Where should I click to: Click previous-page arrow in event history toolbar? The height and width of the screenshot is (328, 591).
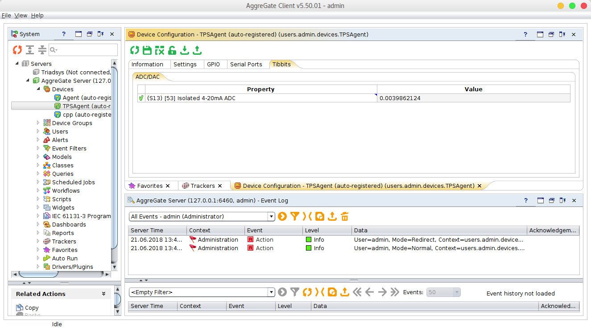point(369,292)
